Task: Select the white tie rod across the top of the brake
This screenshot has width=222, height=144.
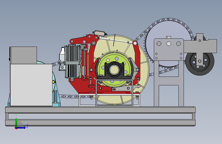Action: coord(116,40)
